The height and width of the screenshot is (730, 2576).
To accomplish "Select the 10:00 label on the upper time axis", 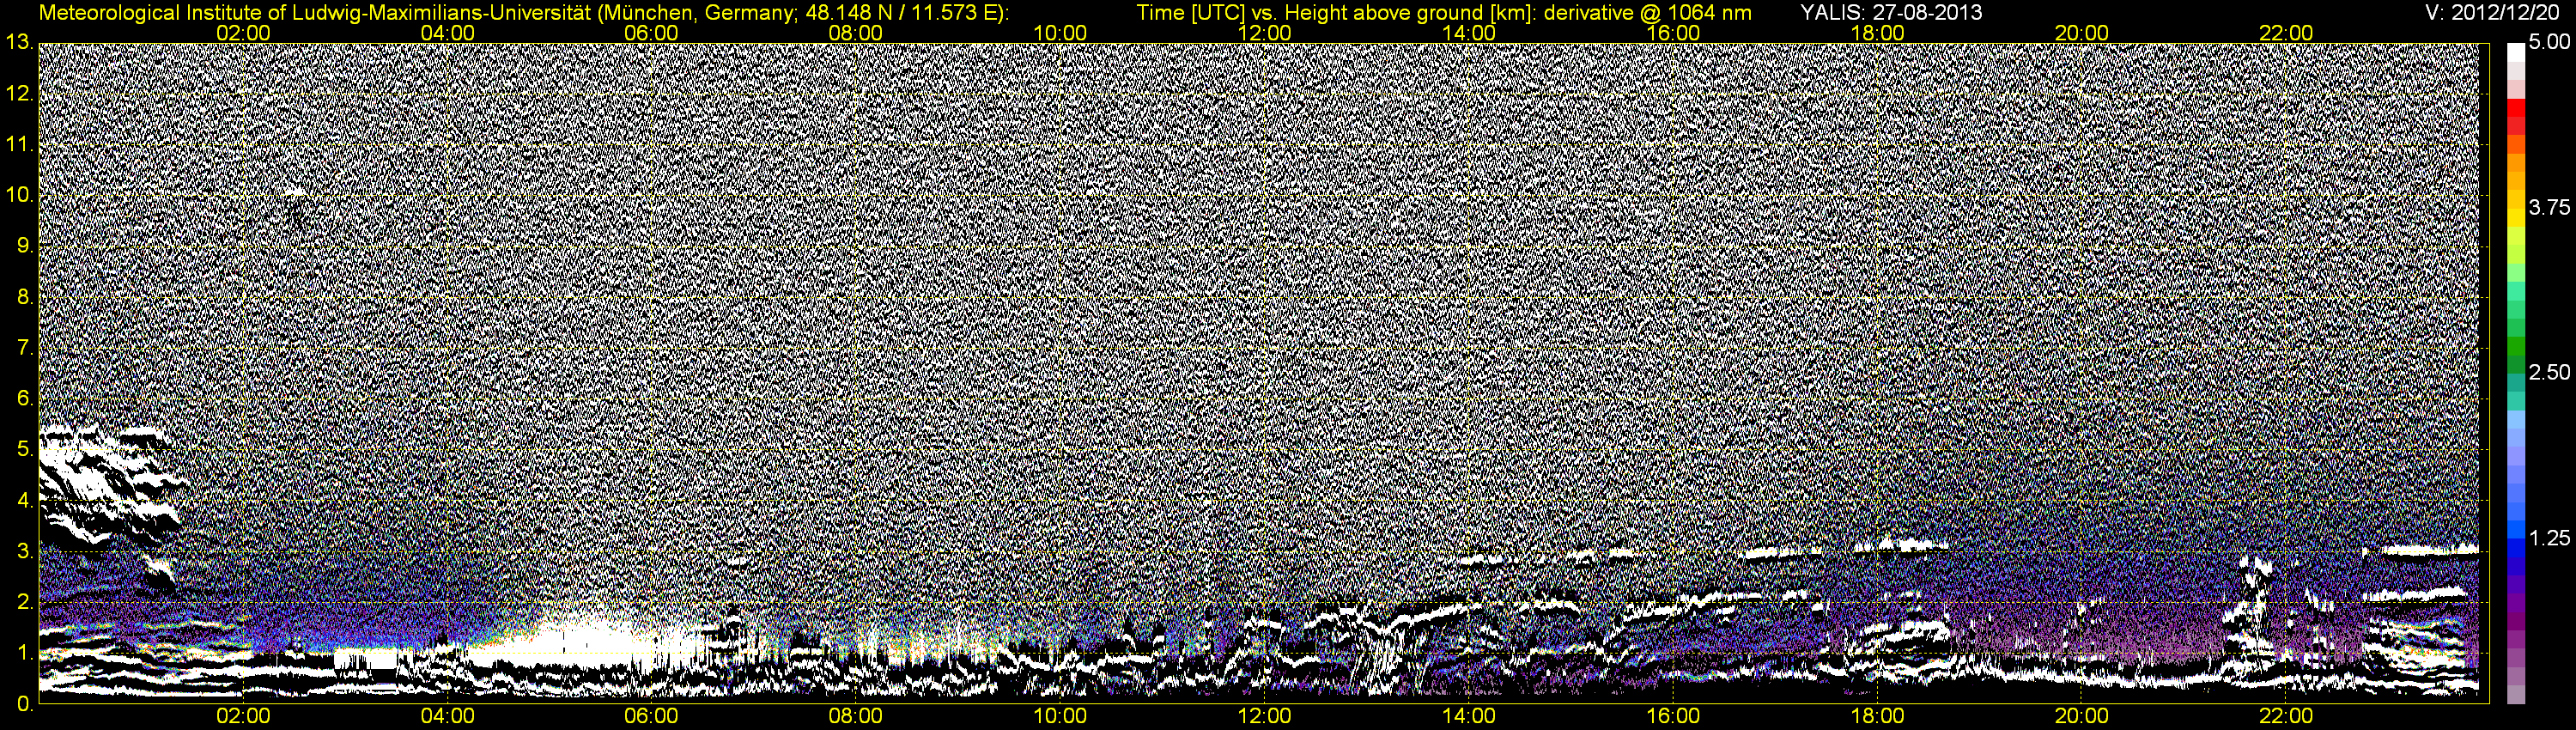I will pos(1060,33).
